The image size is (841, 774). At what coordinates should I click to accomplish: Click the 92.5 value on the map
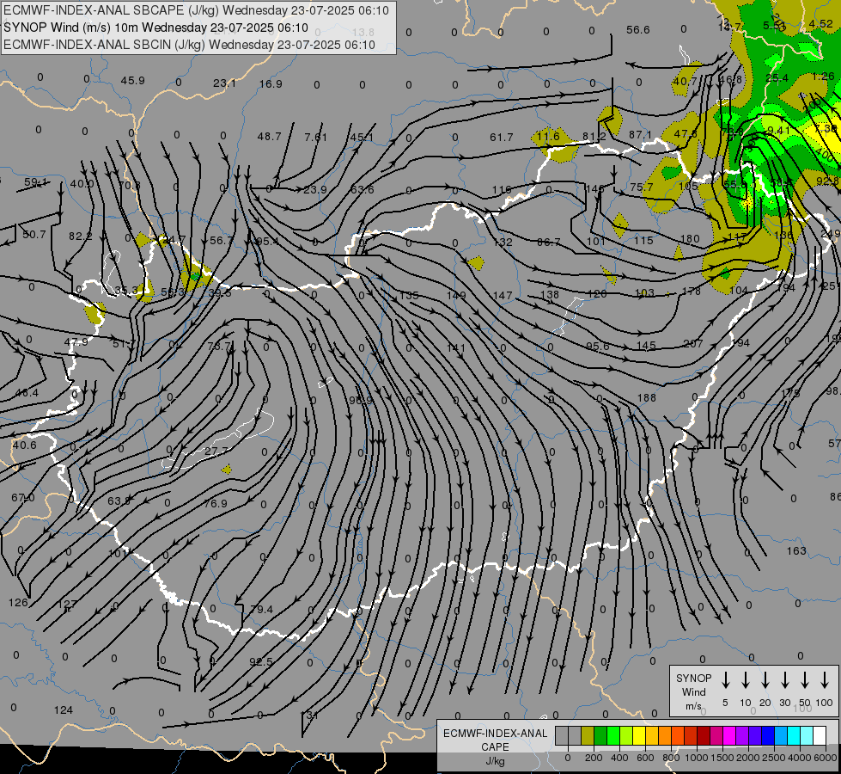tap(261, 661)
